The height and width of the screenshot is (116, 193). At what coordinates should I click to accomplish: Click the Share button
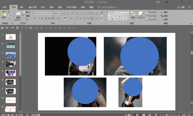181,7
